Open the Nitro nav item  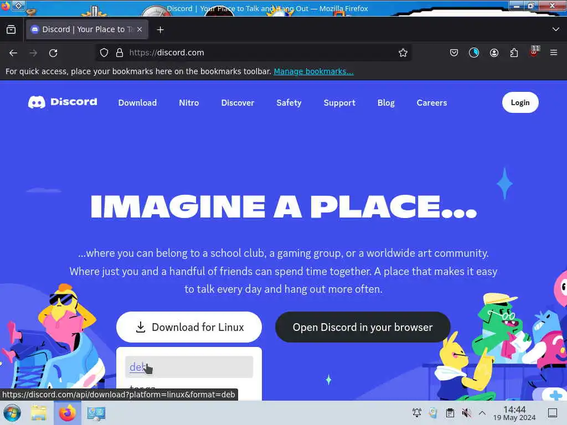[189, 102]
